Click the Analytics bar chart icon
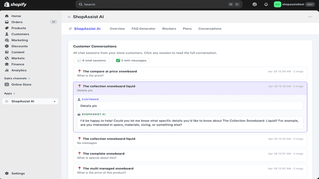Image resolution: width=319 pixels, height=179 pixels. [7, 70]
